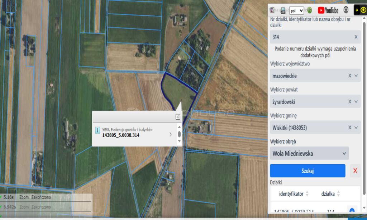The width and height of the screenshot is (367, 220).
Task: Click the yellow arrow in black panel
Action: tap(357, 10)
